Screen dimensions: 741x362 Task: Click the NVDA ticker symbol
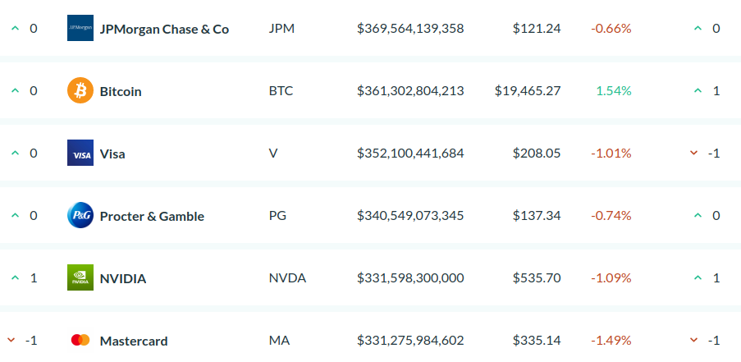287,278
